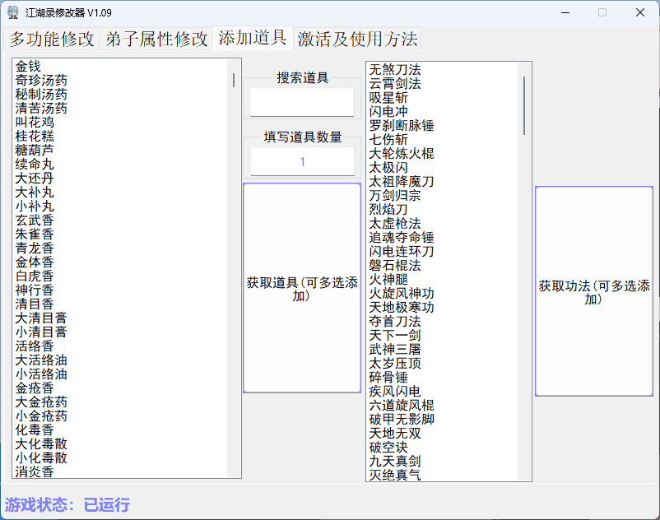Select 闪电连环刀 in the skill list
Screen dimensions: 660x520
(x=402, y=251)
